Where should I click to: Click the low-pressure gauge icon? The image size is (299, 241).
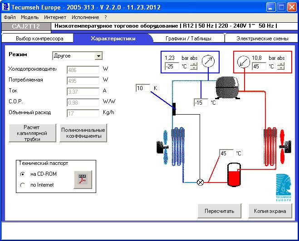(x=208, y=61)
